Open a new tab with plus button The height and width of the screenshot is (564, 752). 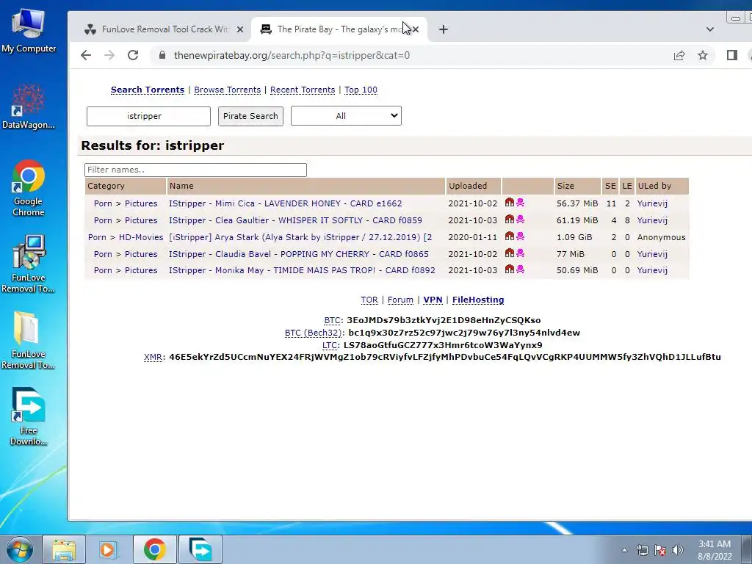click(443, 29)
